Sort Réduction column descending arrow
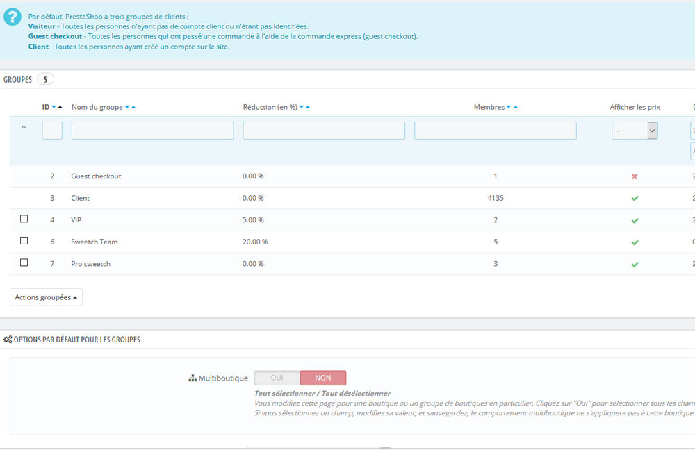Screen dimensions: 695x450 click(302, 107)
